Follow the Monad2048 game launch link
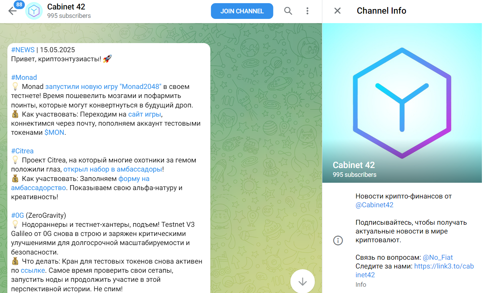 pyautogui.click(x=103, y=86)
